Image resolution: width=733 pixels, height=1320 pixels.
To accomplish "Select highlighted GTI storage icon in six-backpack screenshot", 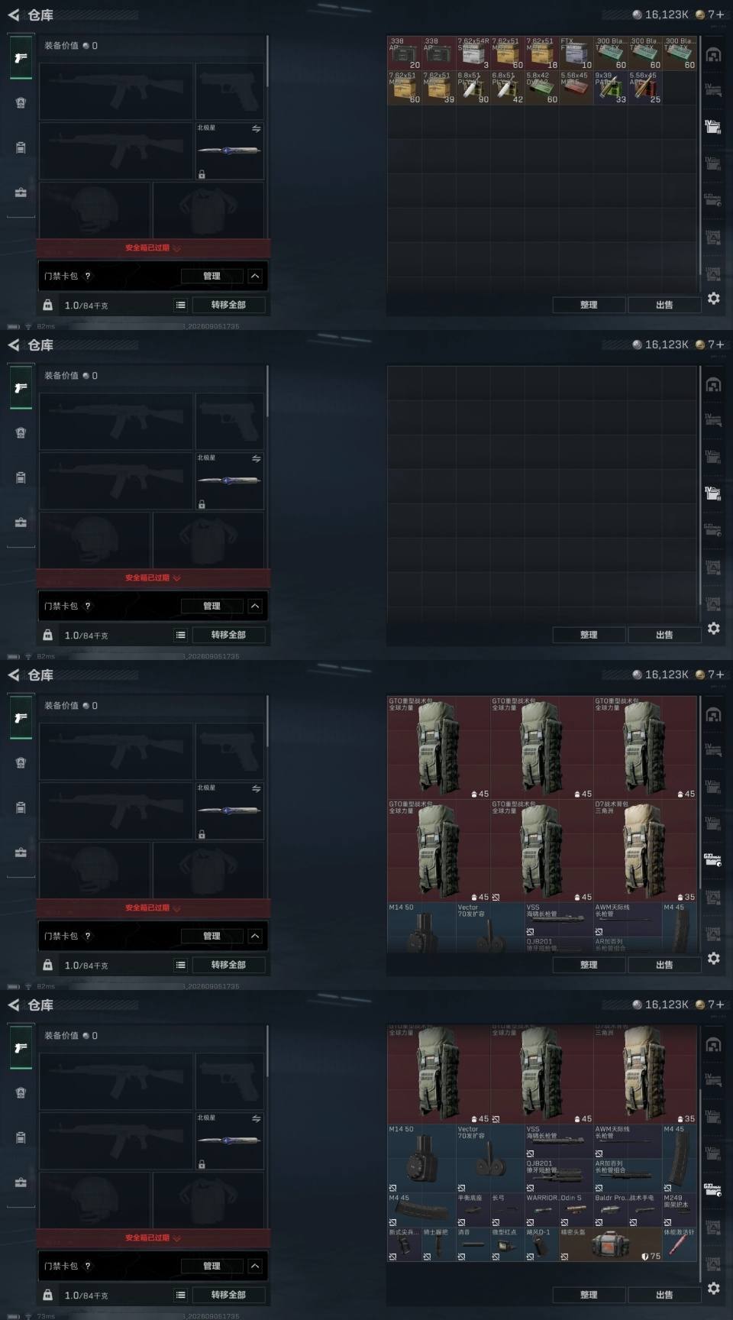I will [x=713, y=859].
